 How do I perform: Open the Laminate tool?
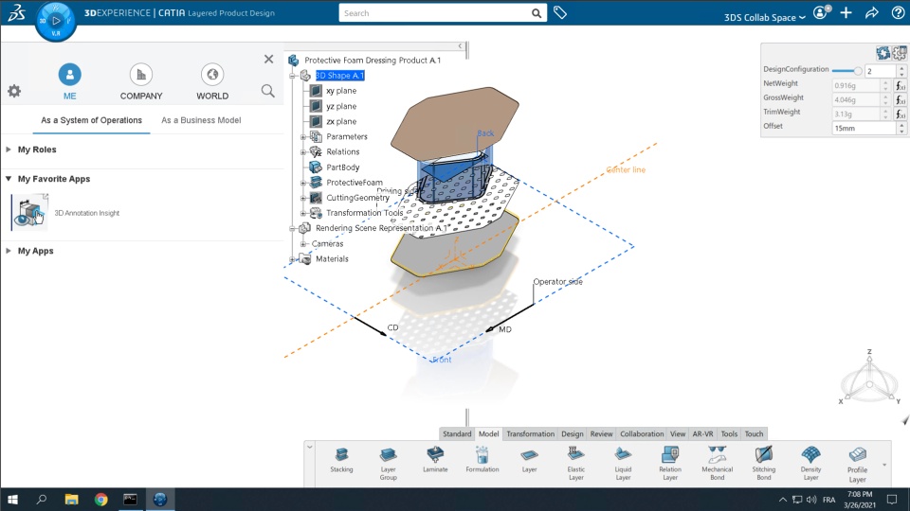point(435,460)
